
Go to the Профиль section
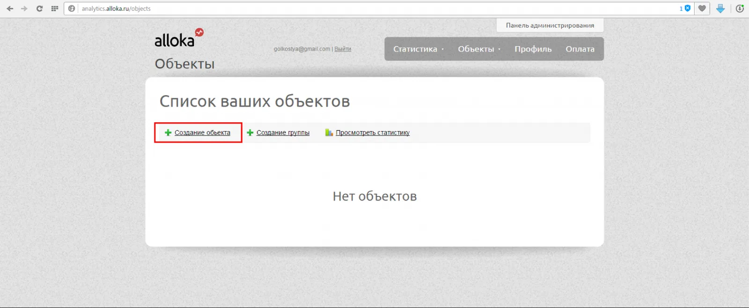pyautogui.click(x=533, y=49)
